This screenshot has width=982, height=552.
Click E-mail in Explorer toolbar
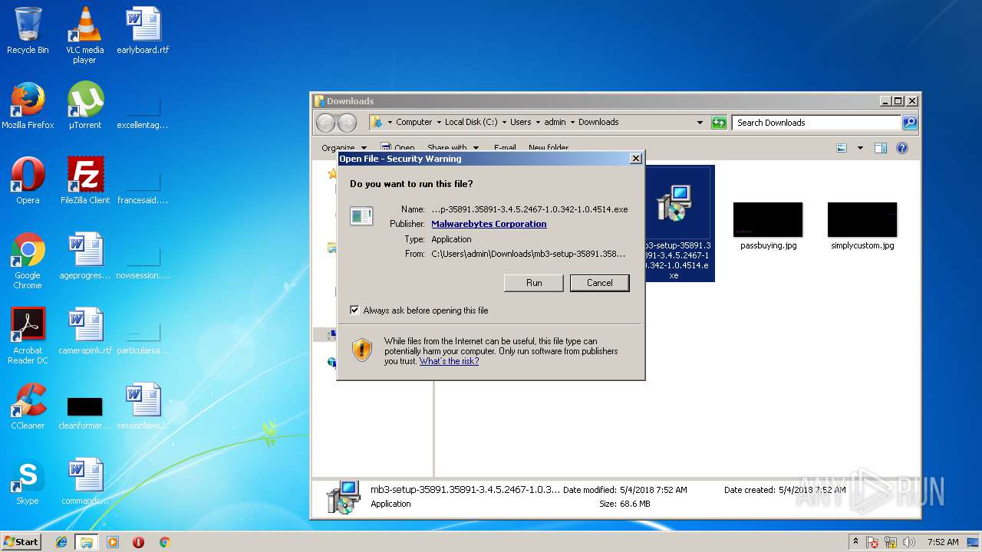tap(505, 148)
